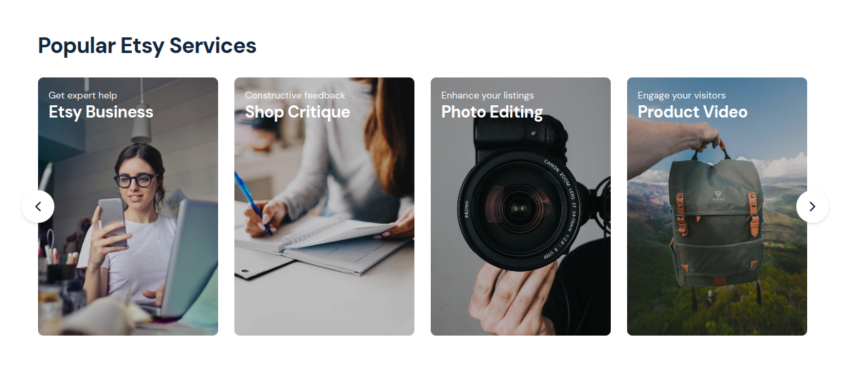Click the Popular Etsy Services heading

[147, 46]
